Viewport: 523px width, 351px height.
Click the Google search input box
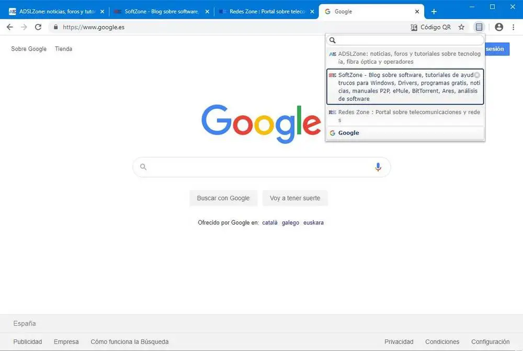coord(261,167)
